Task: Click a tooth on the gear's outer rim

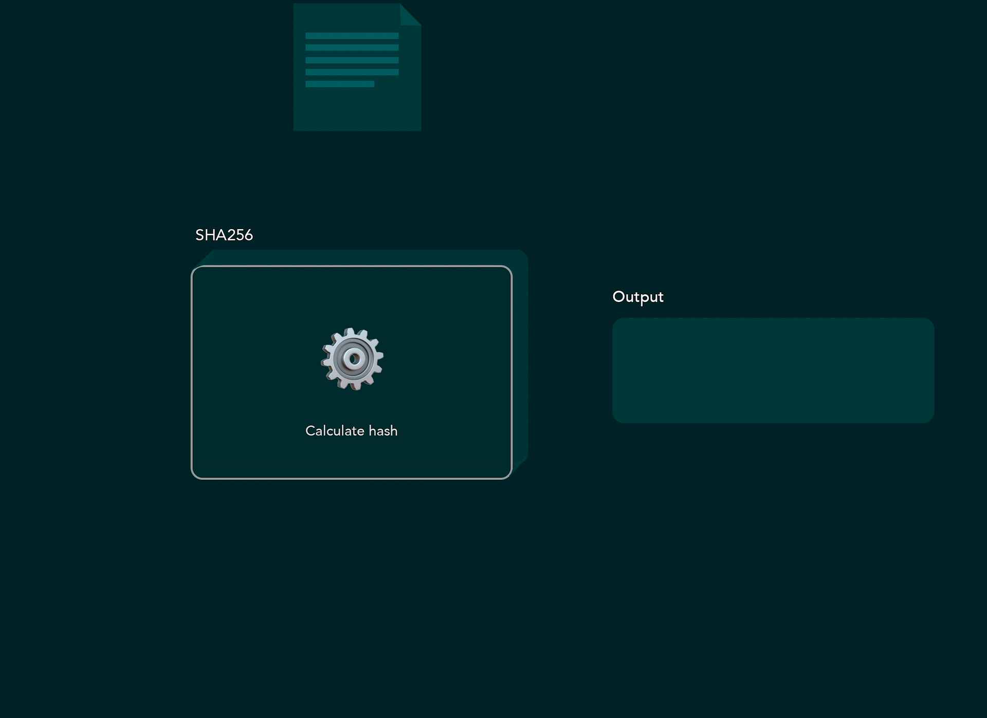Action: tap(351, 331)
